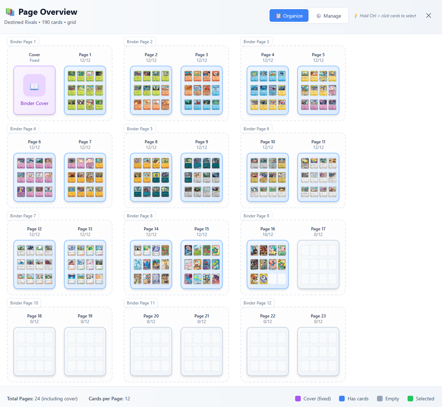Switch to Manage mode
Viewport: 442px width, 407px height.
click(329, 15)
